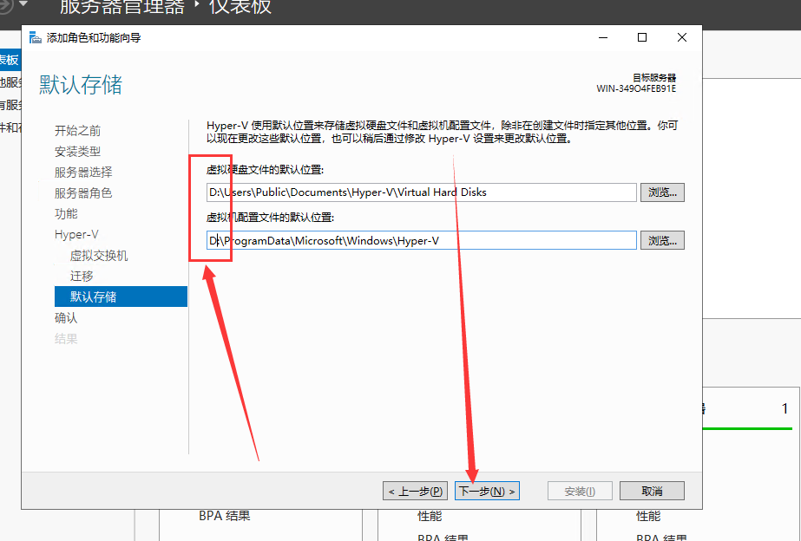Go to the 开始之前 step
The image size is (801, 541).
click(77, 131)
